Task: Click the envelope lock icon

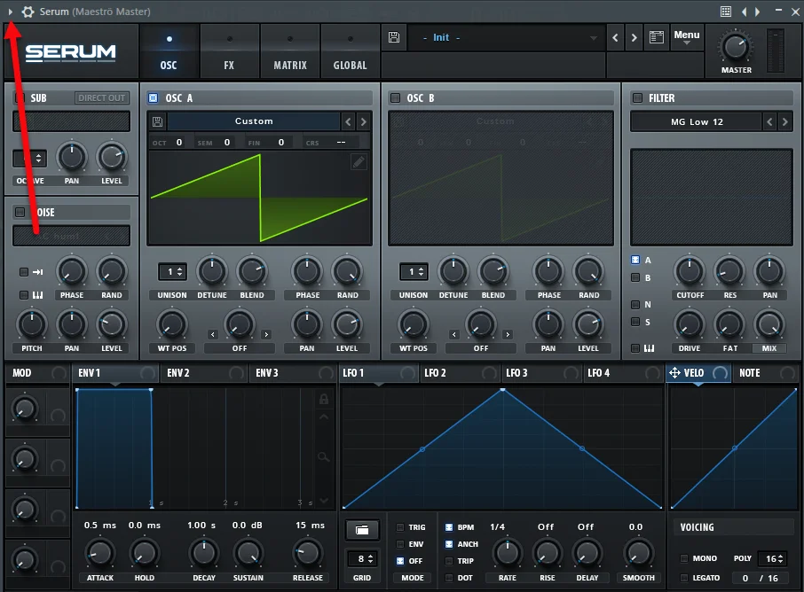Action: pyautogui.click(x=324, y=399)
